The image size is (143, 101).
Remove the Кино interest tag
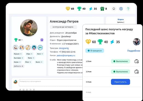pos(42,54)
